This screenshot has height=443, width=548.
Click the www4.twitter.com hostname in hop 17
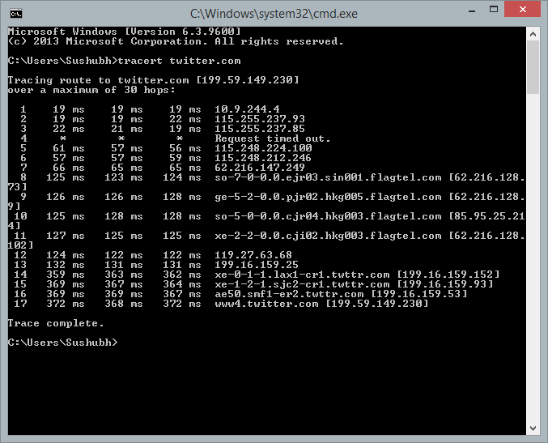(x=266, y=304)
